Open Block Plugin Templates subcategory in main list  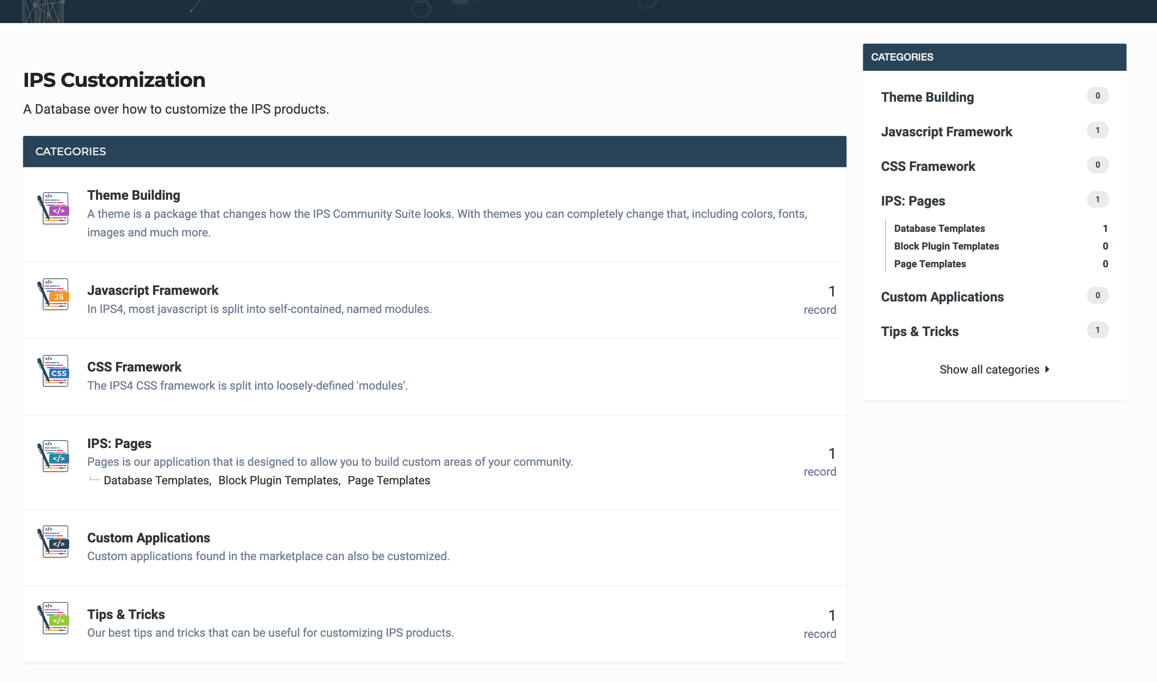pos(278,480)
